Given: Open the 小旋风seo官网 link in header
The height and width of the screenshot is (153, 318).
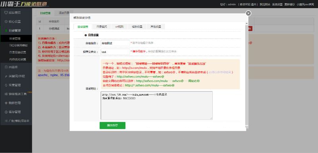Looking at the screenshot, I should [x=305, y=4].
